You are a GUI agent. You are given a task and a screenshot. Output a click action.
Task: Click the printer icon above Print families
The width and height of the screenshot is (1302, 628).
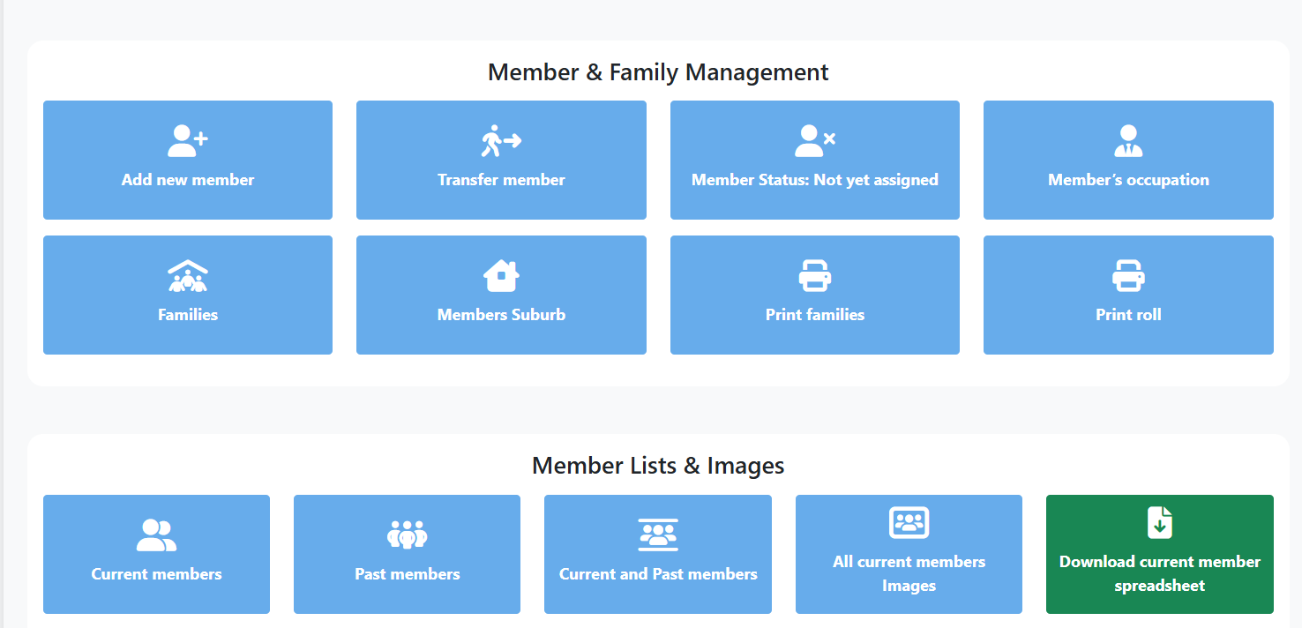point(815,275)
